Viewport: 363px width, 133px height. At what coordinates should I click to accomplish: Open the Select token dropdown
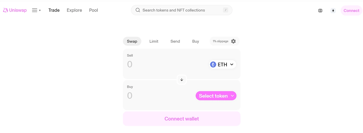click(x=216, y=96)
